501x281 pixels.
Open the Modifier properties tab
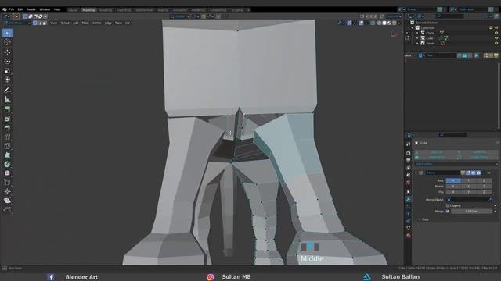(409, 199)
